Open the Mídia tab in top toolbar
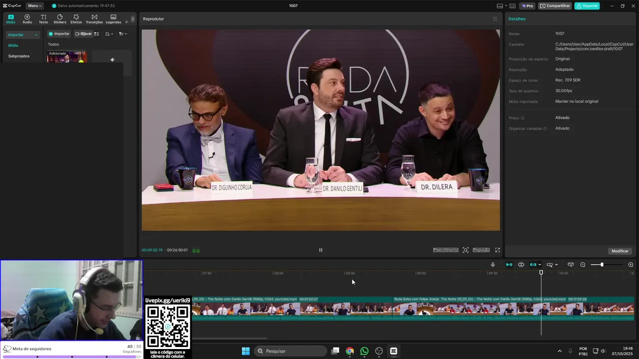Image resolution: width=639 pixels, height=359 pixels. pos(10,19)
